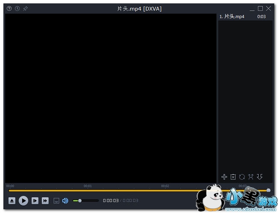Seek to the 00:02 mark on the timeline
The width and height of the screenshot is (278, 213).
tap(165, 186)
